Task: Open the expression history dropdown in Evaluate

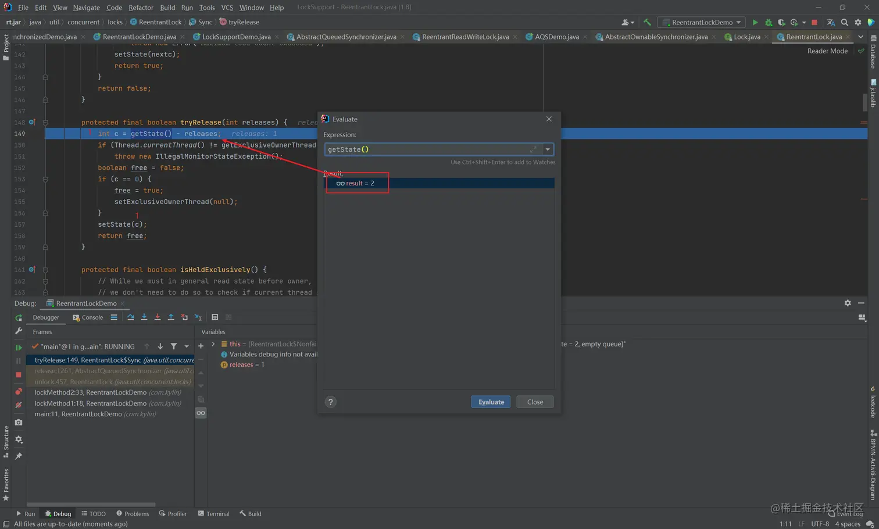Action: (548, 149)
